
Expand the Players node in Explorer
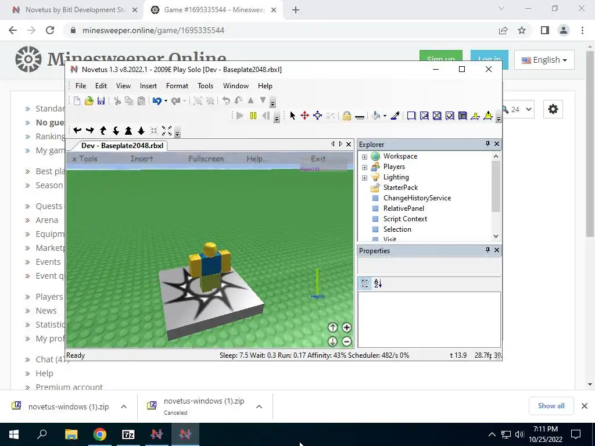point(365,167)
